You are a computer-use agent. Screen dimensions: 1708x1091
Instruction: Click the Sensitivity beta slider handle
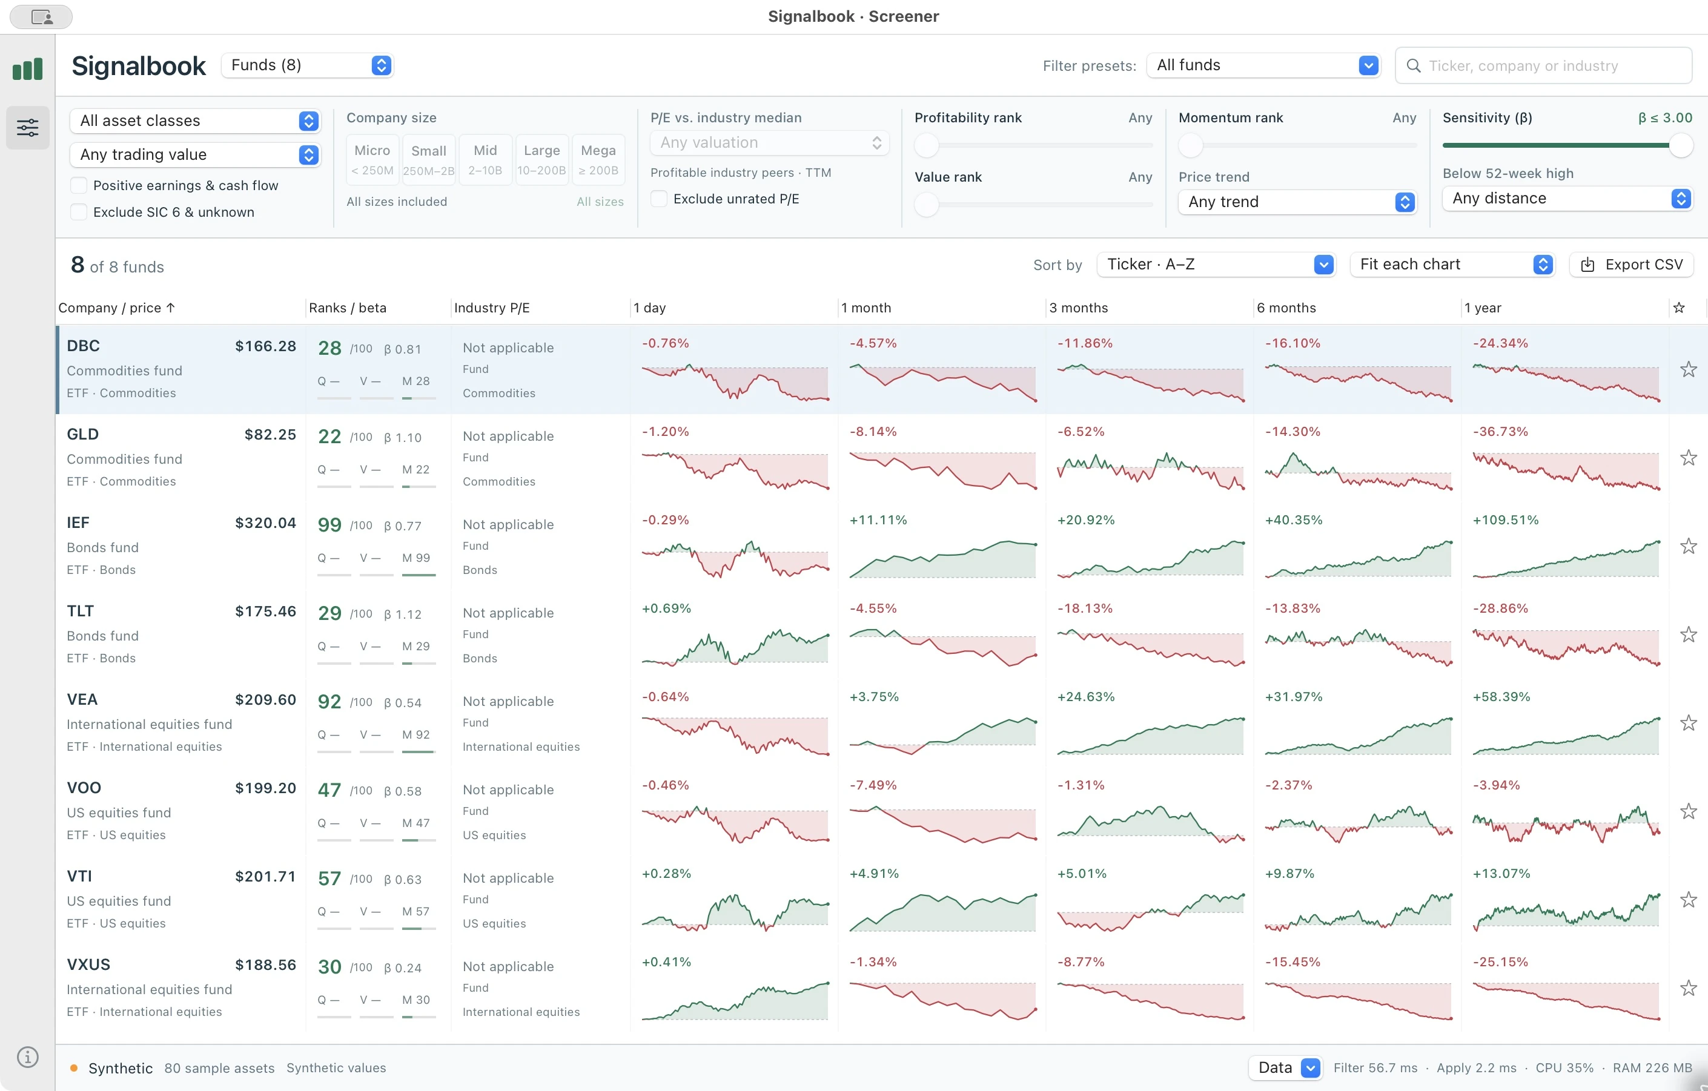[x=1681, y=146]
